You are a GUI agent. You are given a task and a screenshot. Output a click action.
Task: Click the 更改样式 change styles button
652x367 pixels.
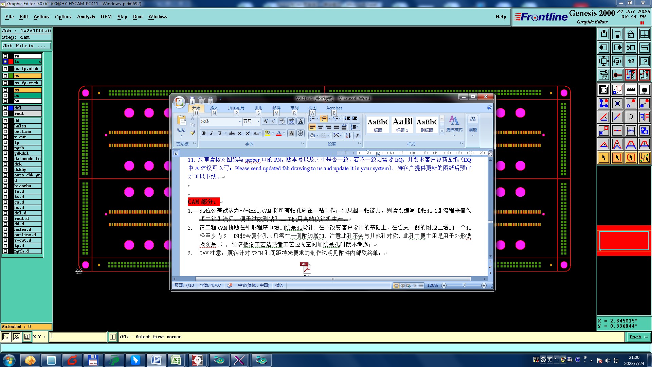pos(454,124)
